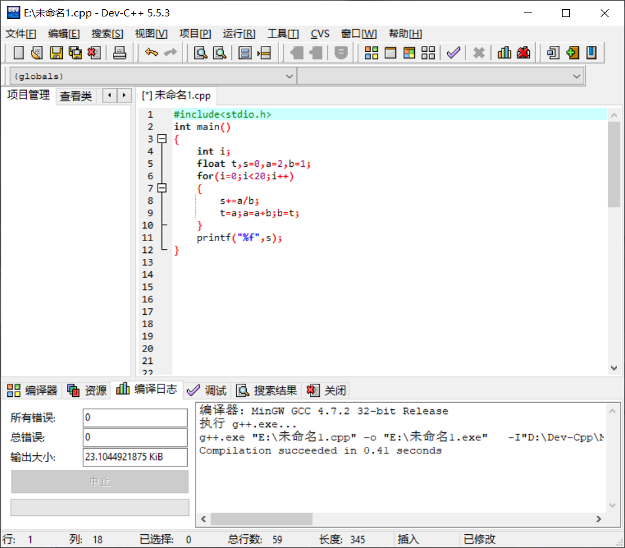The image size is (625, 548).
Task: Click the disabled 中止 button
Action: coord(100,482)
